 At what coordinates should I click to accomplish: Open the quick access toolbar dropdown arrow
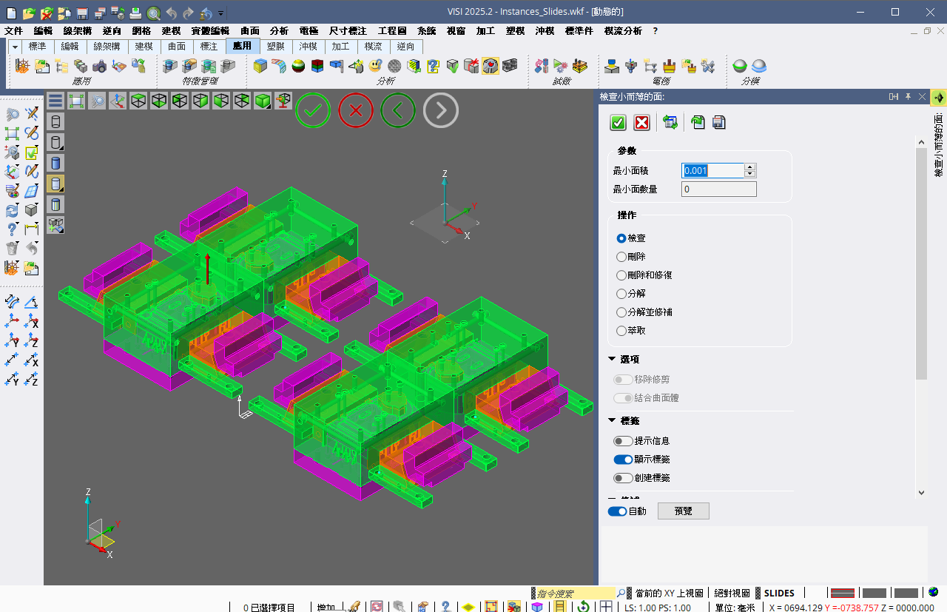221,13
